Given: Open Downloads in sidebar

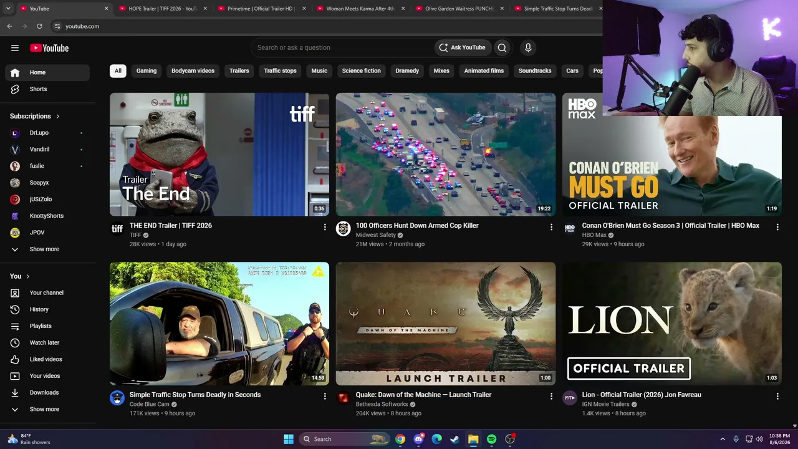Looking at the screenshot, I should point(47,393).
